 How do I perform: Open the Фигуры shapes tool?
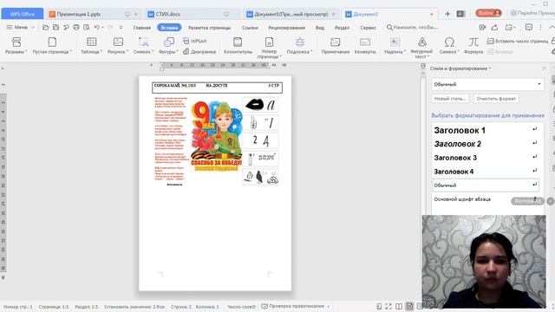(168, 45)
